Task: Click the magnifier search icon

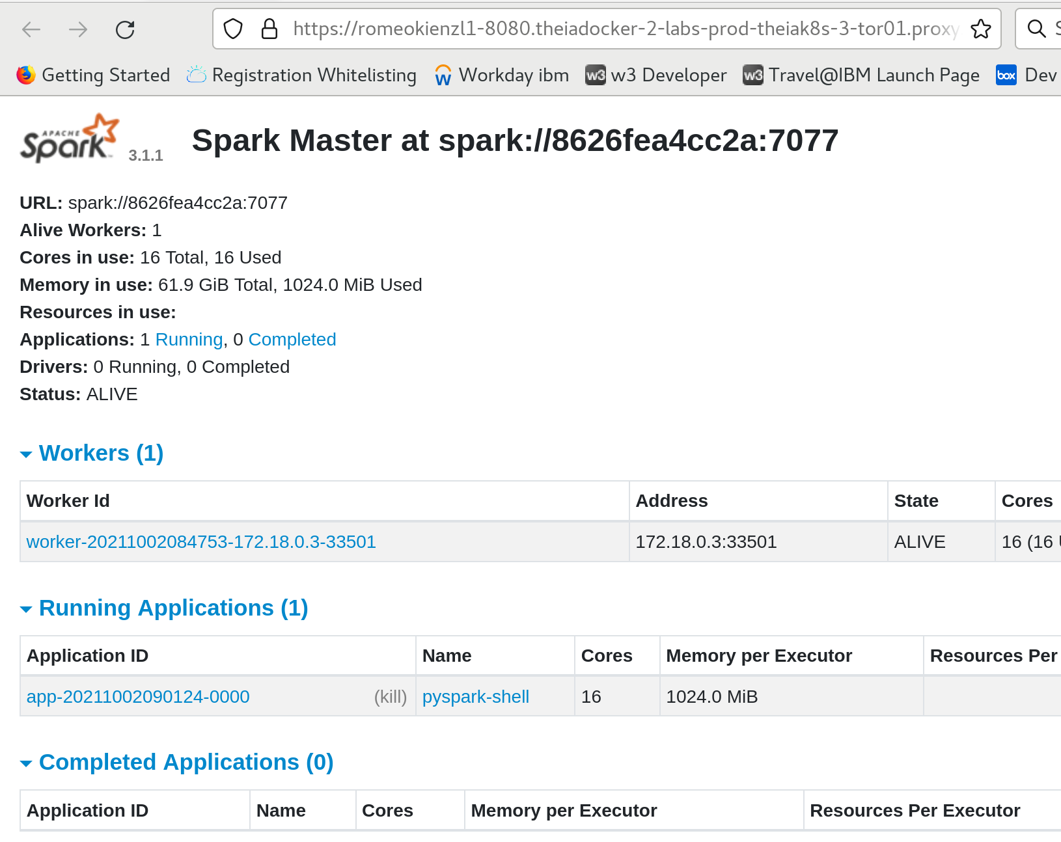Action: [1036, 29]
